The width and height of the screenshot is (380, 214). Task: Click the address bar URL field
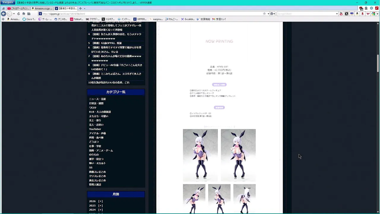coord(150,14)
